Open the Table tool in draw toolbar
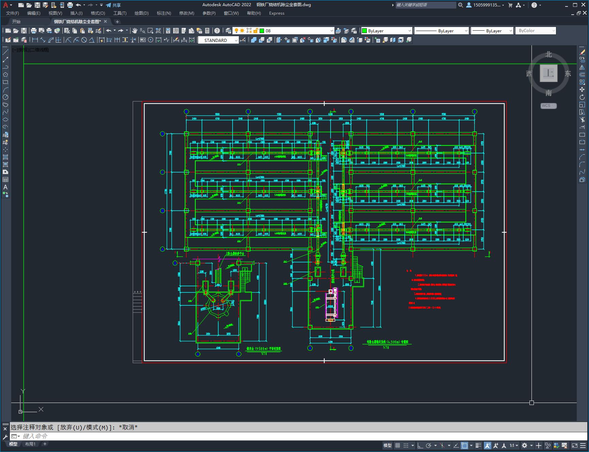Image resolution: width=589 pixels, height=452 pixels. pyautogui.click(x=5, y=180)
